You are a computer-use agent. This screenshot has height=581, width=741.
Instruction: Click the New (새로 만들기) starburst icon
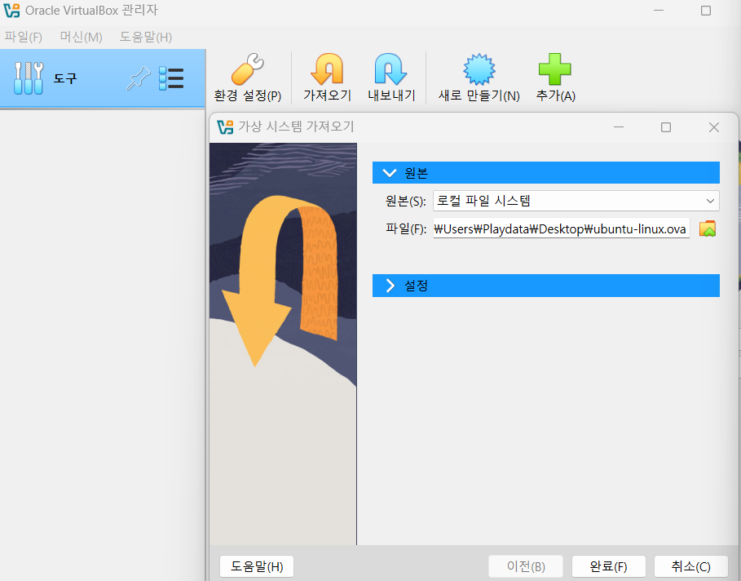pyautogui.click(x=479, y=69)
